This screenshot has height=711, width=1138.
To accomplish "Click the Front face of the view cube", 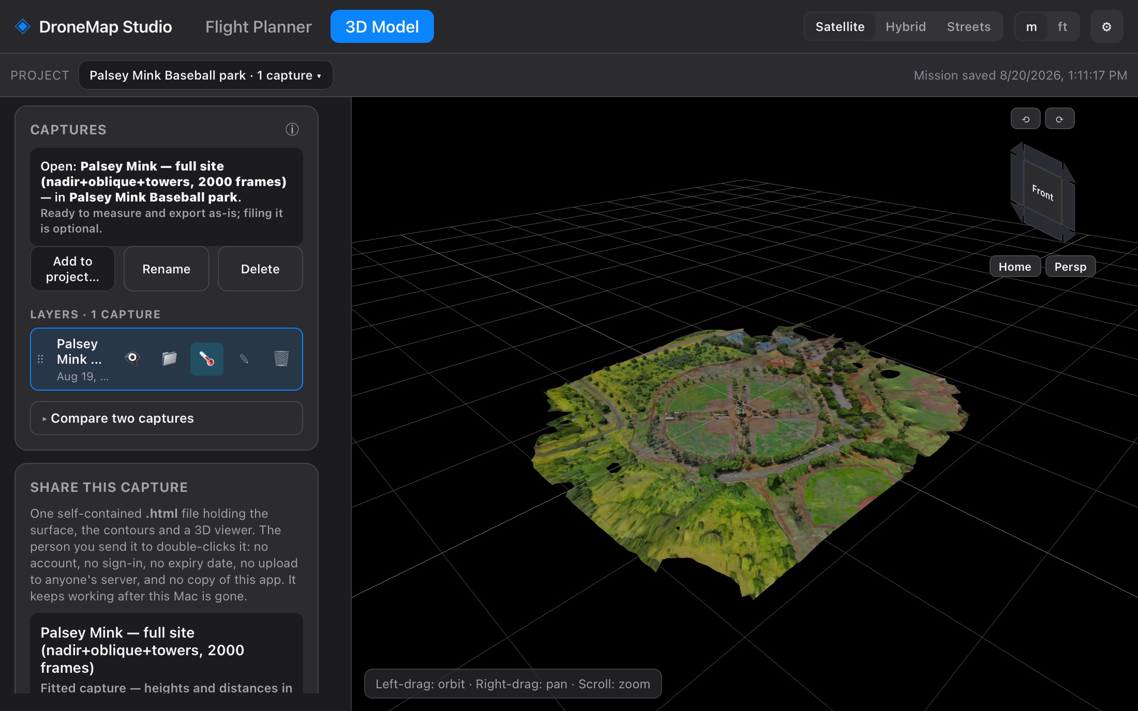I will 1042,192.
